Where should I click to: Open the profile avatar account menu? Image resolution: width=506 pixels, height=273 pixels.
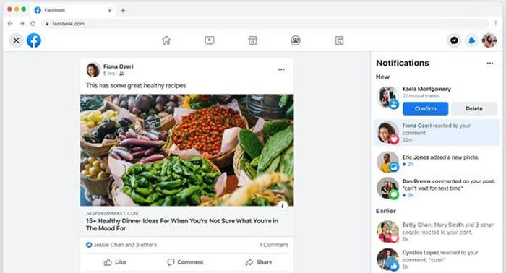coord(489,40)
